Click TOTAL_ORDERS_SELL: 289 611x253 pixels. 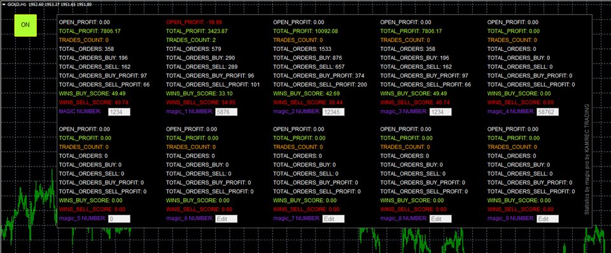click(202, 67)
